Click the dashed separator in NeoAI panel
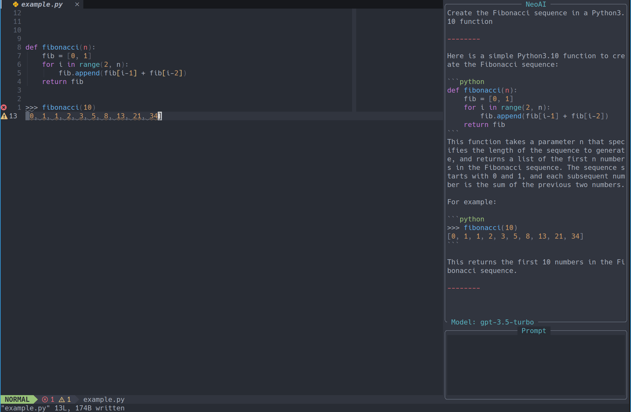 coord(463,38)
